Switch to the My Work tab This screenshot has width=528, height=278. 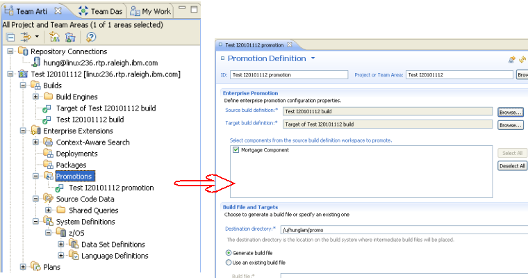click(151, 11)
